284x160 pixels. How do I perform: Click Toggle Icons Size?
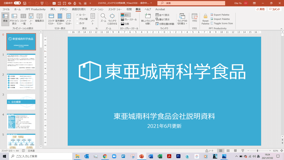coord(222,23)
